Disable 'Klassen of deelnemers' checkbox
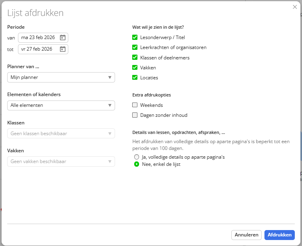This screenshot has height=246, width=302. pos(135,58)
